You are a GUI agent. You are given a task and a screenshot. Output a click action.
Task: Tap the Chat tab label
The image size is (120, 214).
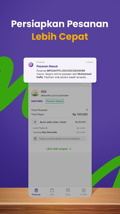point(68,194)
